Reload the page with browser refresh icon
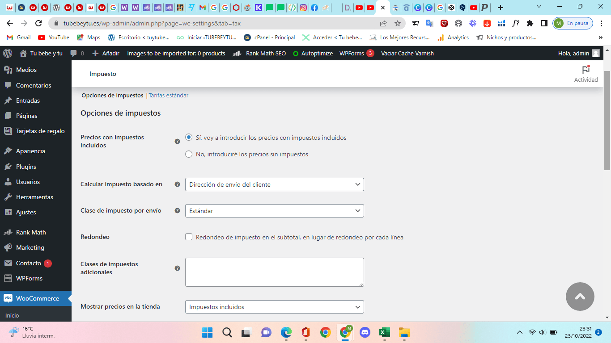Viewport: 611px width, 343px height. pos(38,23)
